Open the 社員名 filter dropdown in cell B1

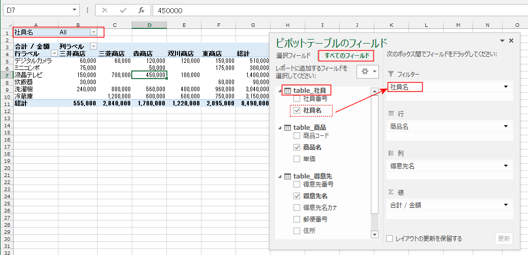tap(93, 32)
